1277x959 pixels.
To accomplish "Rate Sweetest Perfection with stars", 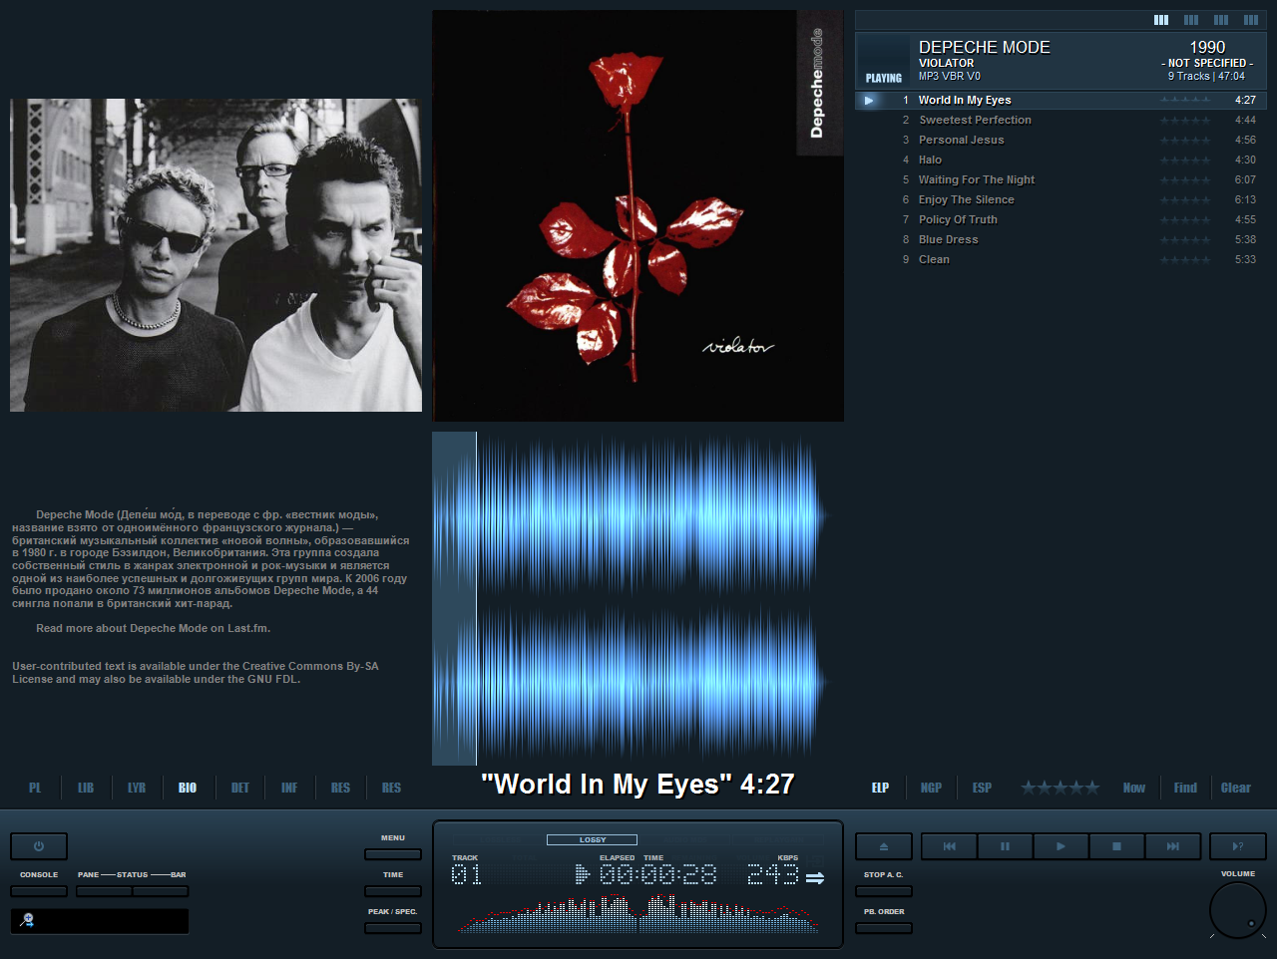I will click(x=1185, y=120).
